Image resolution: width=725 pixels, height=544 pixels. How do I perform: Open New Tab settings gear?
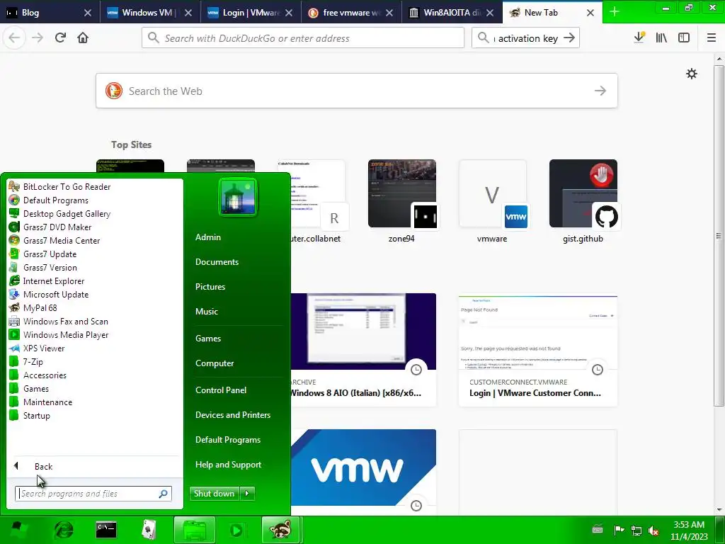692,74
